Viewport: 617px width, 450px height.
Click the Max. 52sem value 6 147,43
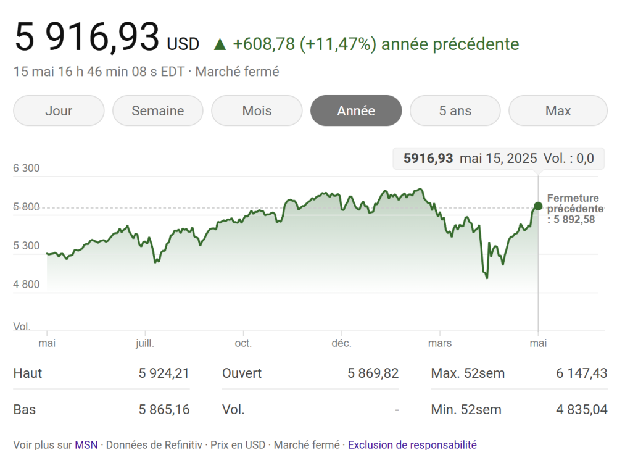click(x=582, y=373)
